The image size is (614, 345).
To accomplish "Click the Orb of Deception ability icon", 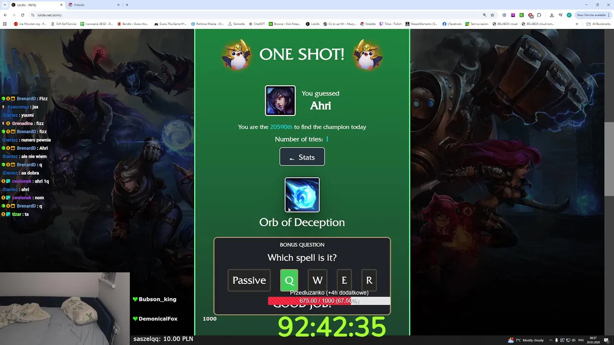I will tap(302, 195).
